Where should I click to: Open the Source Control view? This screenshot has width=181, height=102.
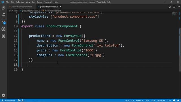click(x=3, y=22)
